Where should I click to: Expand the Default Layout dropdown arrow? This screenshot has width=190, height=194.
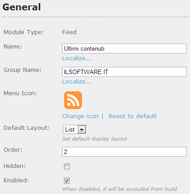(82, 129)
